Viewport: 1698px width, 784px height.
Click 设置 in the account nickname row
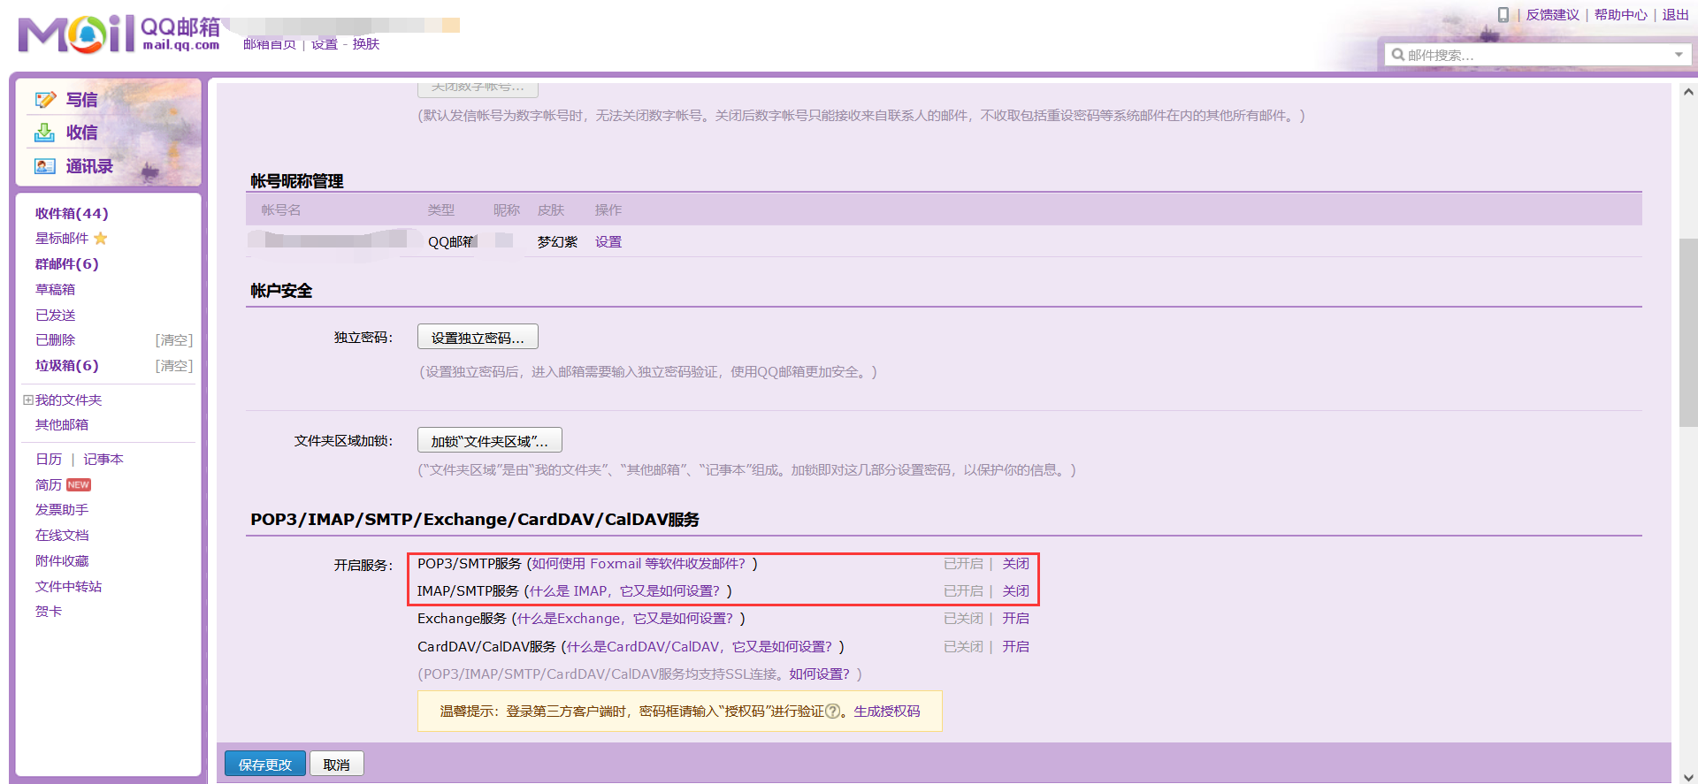(608, 242)
